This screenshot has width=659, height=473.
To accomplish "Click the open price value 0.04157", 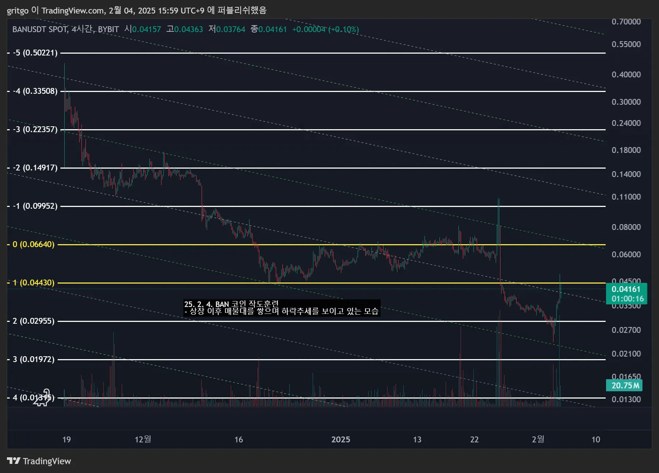I will click(146, 29).
